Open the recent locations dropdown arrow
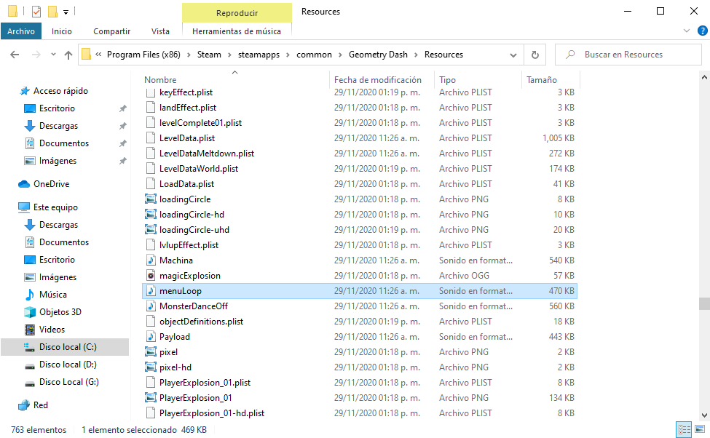Image resolution: width=710 pixels, height=438 pixels. coord(53,55)
